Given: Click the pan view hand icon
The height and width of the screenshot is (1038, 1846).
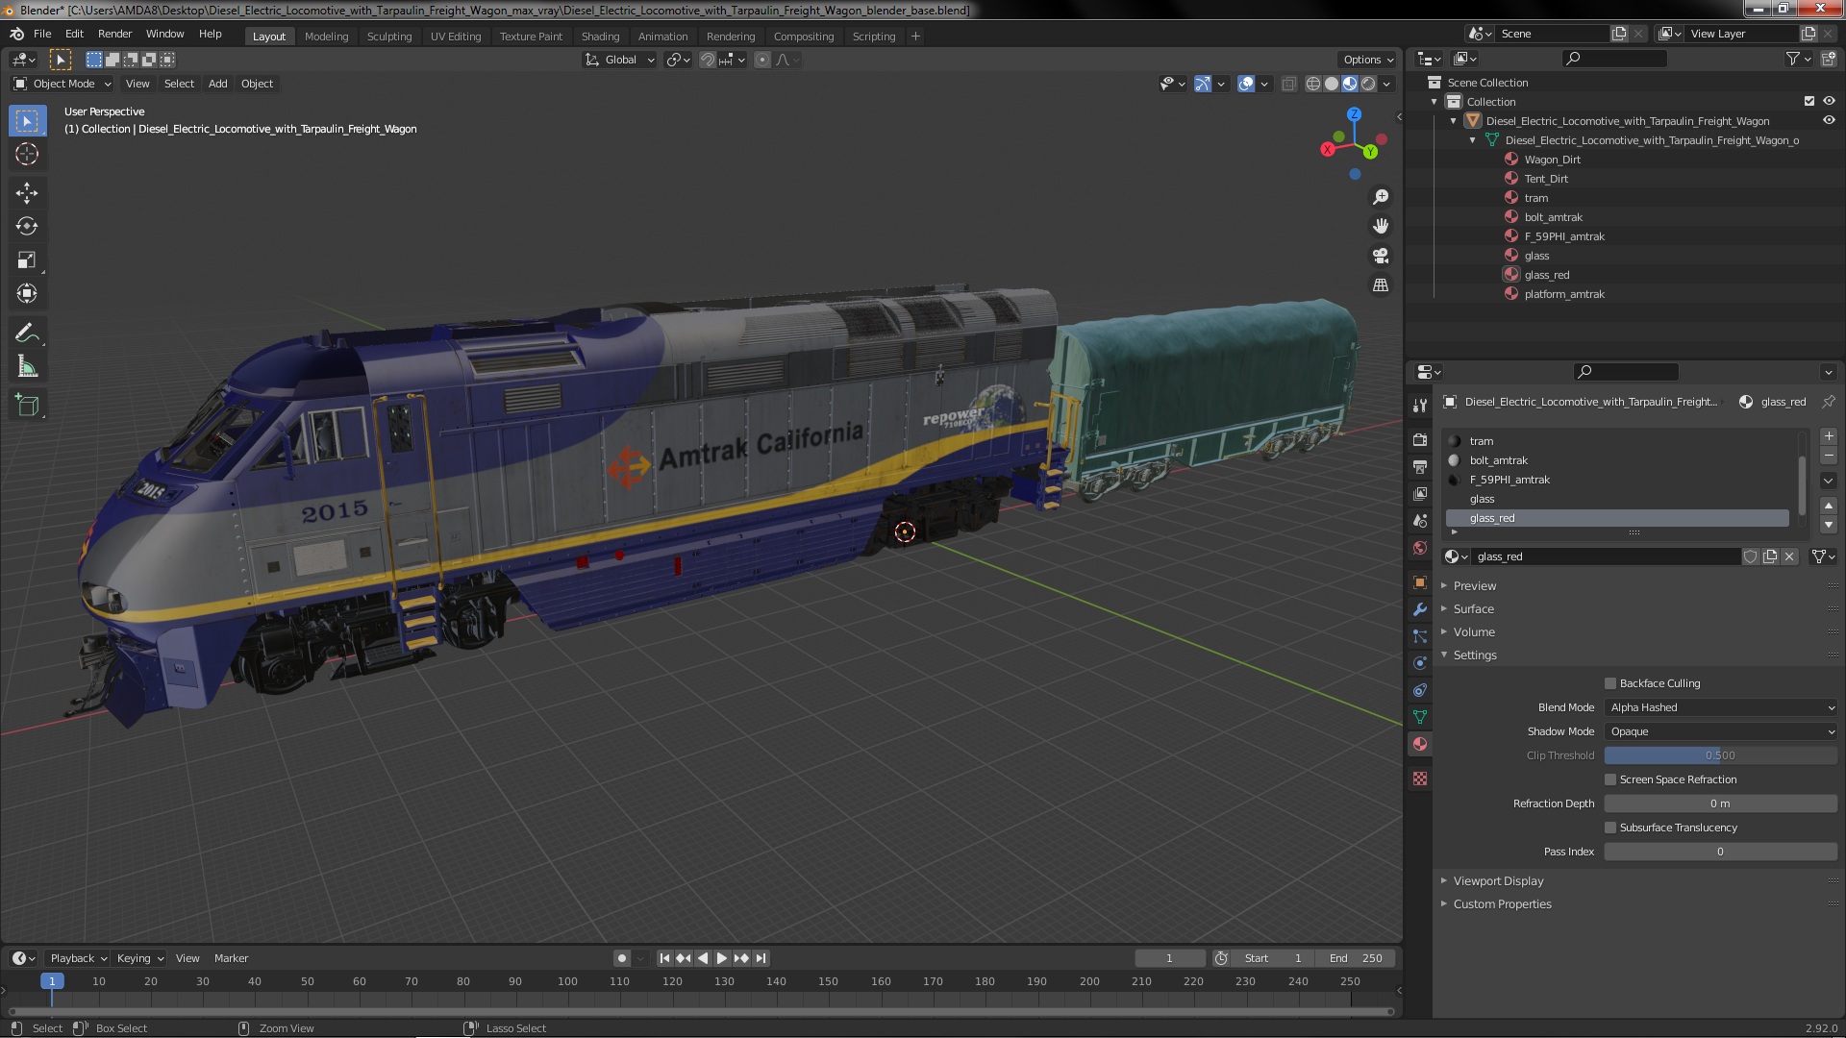Looking at the screenshot, I should coord(1381,226).
